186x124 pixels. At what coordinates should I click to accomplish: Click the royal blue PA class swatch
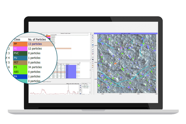point(20,77)
